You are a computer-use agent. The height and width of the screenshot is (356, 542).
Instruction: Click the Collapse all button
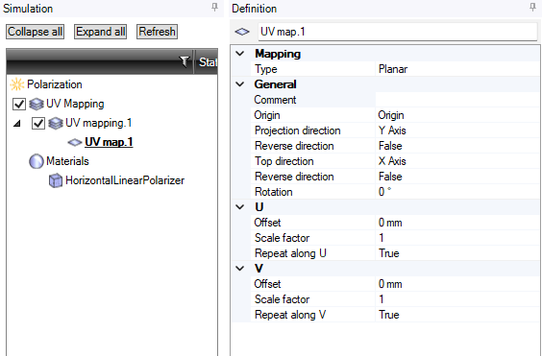(x=35, y=32)
